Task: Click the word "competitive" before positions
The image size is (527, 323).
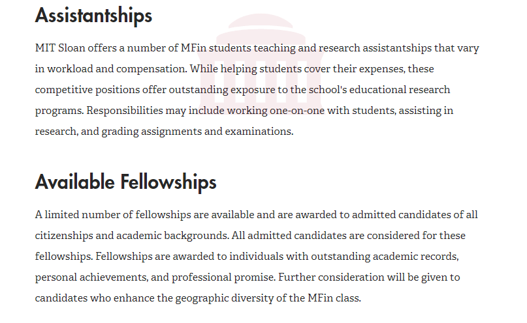Action: 64,90
